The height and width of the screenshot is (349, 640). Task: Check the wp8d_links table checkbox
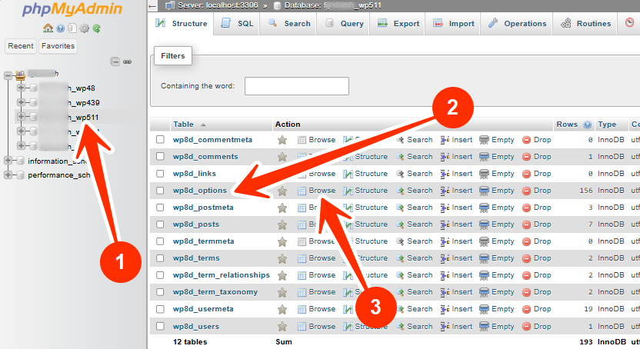(160, 174)
